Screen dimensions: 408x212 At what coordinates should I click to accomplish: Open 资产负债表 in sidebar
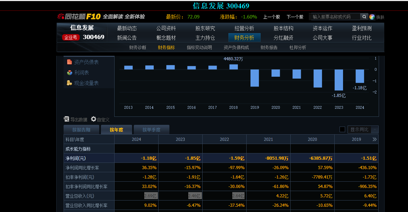[86, 62]
